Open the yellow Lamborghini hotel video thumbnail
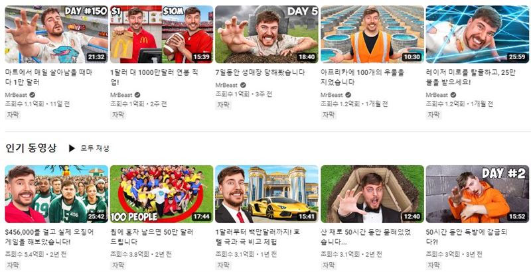The height and width of the screenshot is (272, 531). (267, 194)
